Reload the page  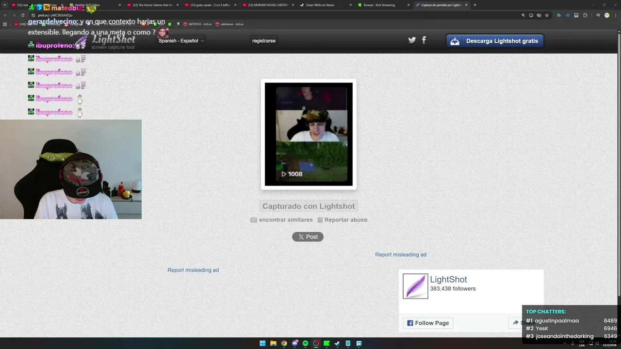coord(22,15)
